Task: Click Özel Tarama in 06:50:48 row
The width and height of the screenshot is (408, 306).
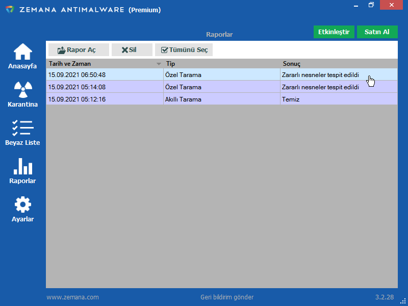Action: [x=222, y=75]
